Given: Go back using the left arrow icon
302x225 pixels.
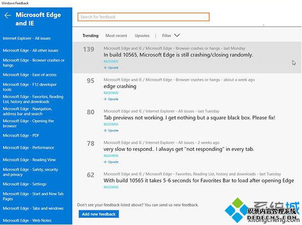Looking at the screenshot, I should (x=8, y=16).
